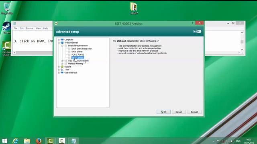Open the Camtasia Studio desktop shortcut

tap(6, 49)
